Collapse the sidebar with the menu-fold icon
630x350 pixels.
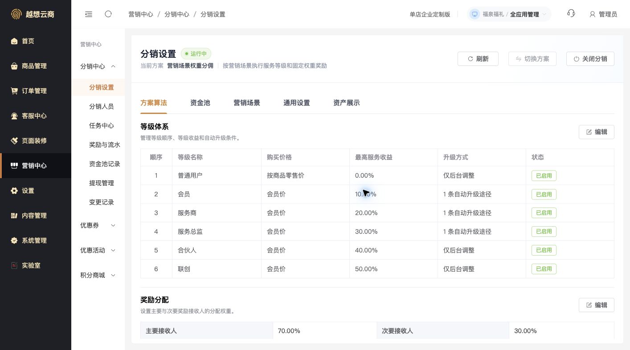pos(89,14)
